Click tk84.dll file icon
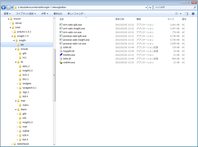 click(x=61, y=59)
